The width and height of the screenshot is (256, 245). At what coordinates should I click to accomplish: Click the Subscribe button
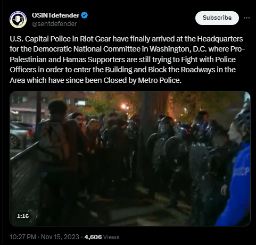217,18
